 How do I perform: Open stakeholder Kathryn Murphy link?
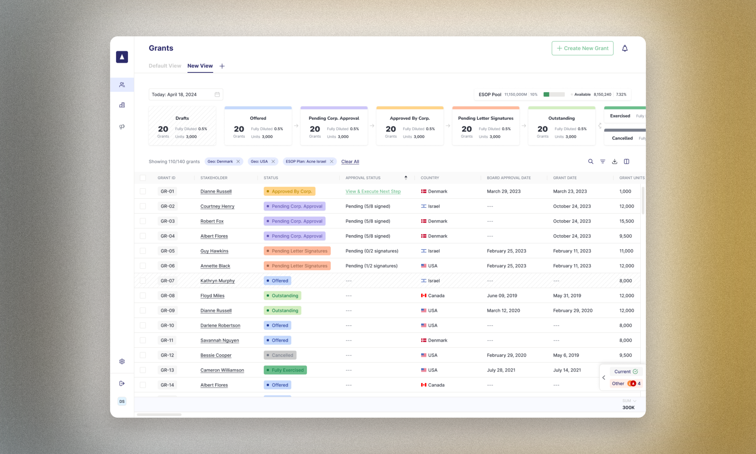(x=217, y=281)
